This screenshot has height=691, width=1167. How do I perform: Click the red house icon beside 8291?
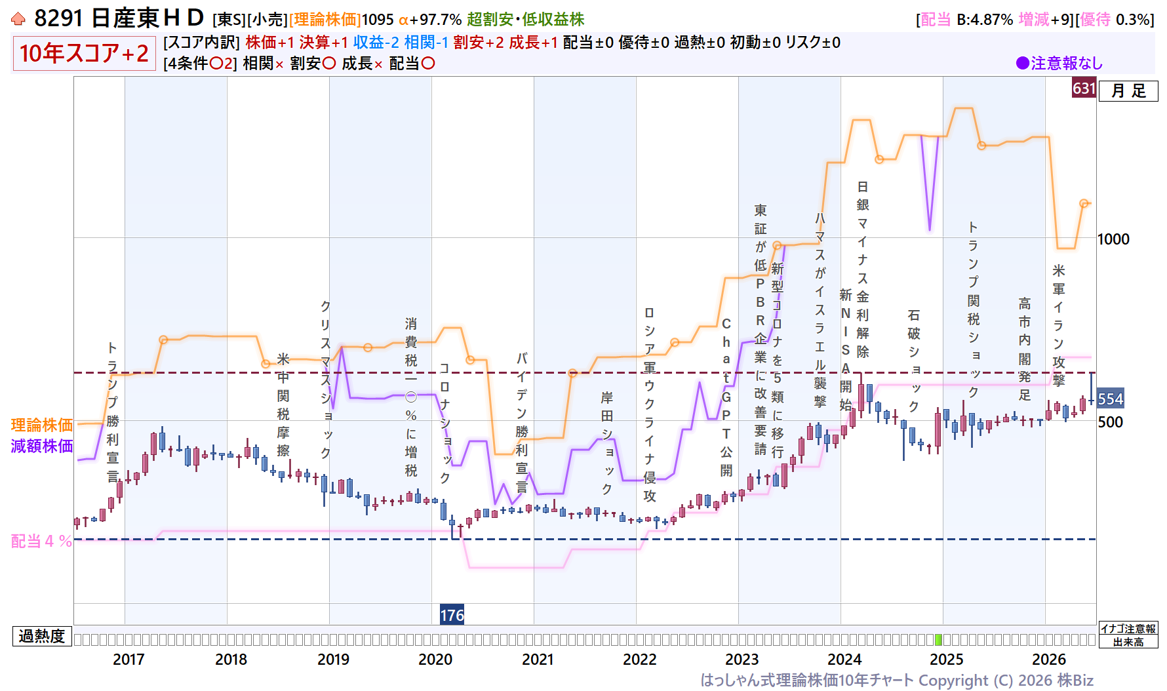[x=18, y=19]
